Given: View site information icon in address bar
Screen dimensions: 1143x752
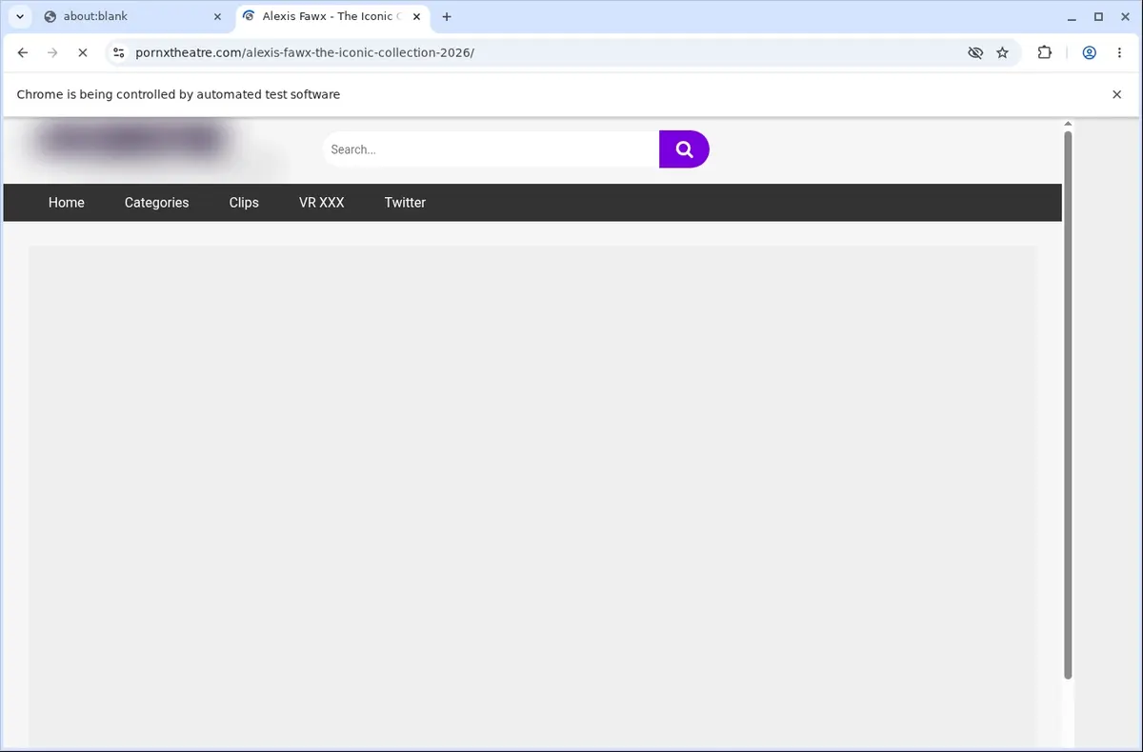Looking at the screenshot, I should coord(118,53).
